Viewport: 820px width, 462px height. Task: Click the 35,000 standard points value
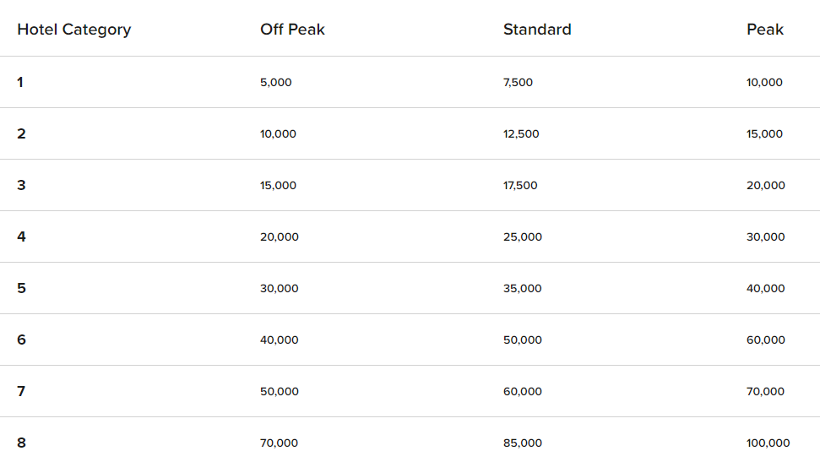pos(523,288)
